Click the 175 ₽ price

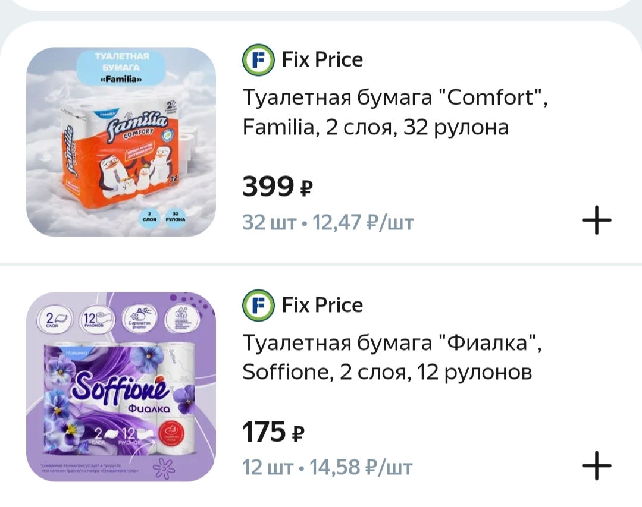click(x=273, y=433)
